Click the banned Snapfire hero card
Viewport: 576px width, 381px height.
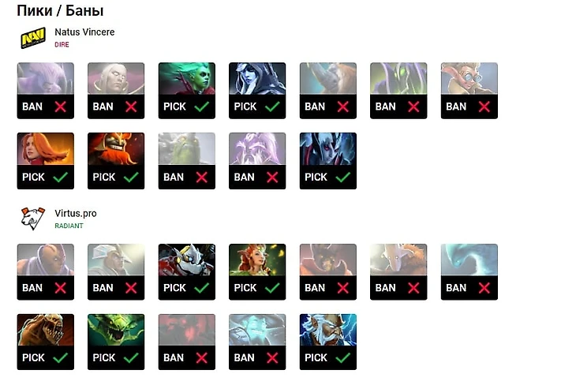click(469, 91)
